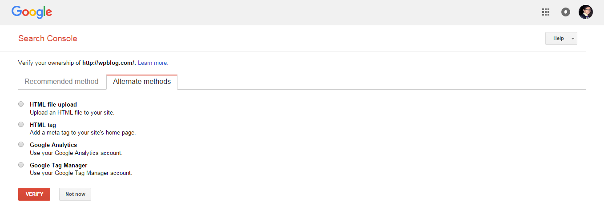Click the HTML file upload heading text
The image size is (604, 222).
(x=53, y=105)
